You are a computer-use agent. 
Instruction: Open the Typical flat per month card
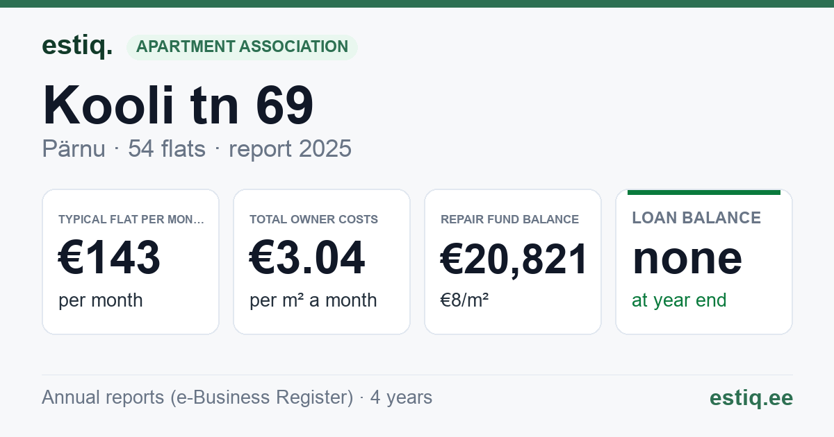coord(131,262)
